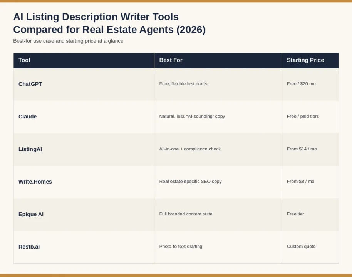Click the 'Epique AI' tool name cell

tap(84, 214)
